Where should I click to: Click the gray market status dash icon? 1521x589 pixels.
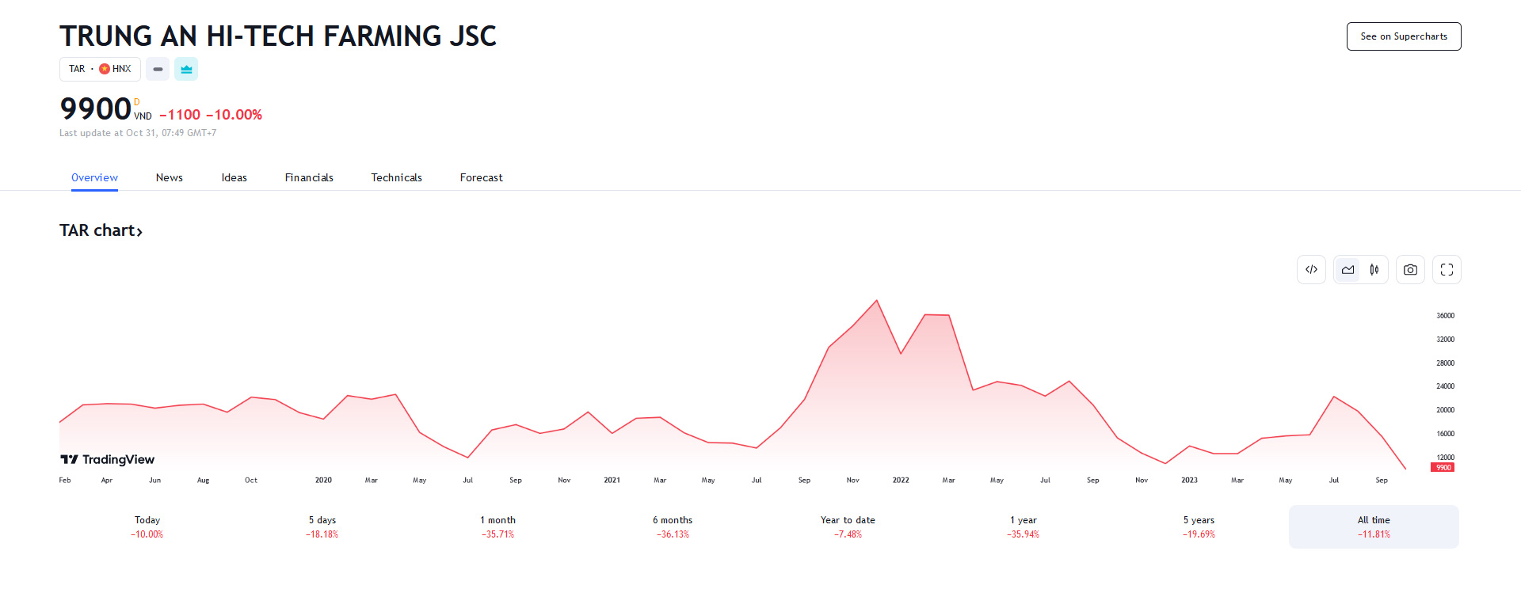click(158, 69)
